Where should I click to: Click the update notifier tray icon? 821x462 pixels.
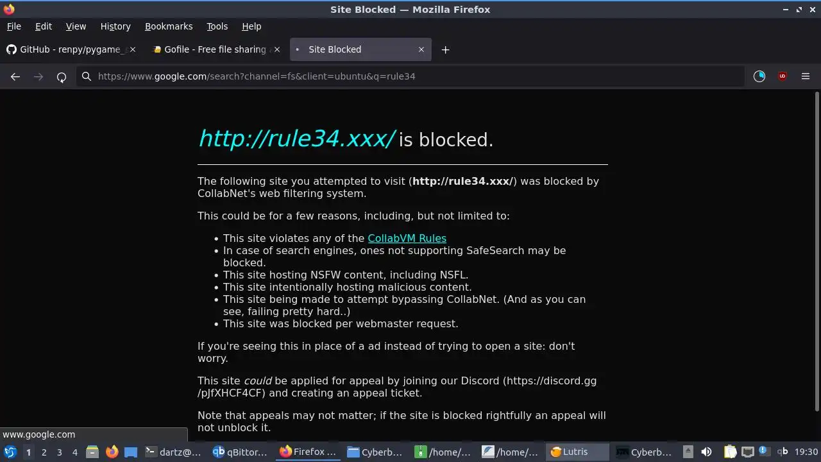764,451
